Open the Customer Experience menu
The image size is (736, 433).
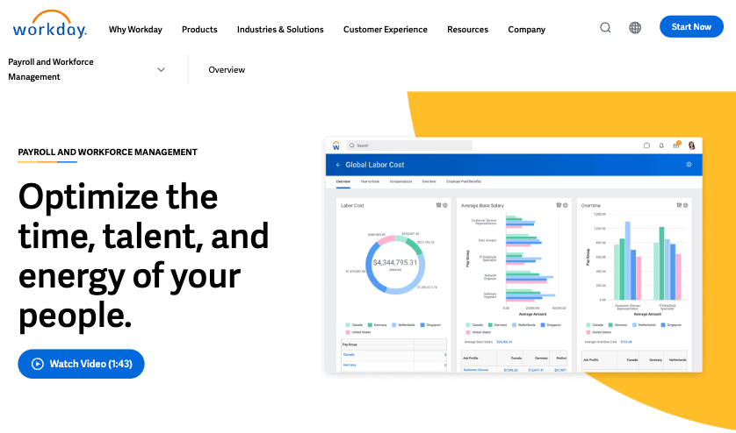[x=386, y=30]
